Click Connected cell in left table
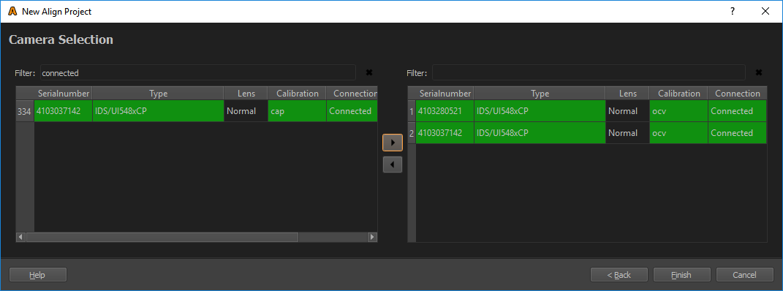 [x=352, y=111]
